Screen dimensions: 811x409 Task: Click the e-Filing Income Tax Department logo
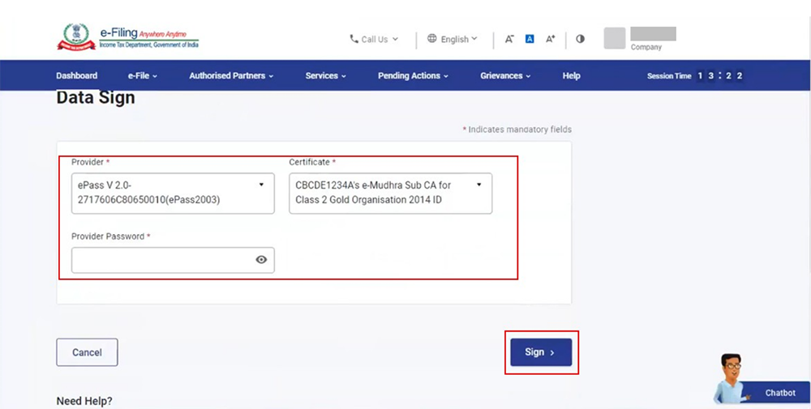[x=128, y=38]
